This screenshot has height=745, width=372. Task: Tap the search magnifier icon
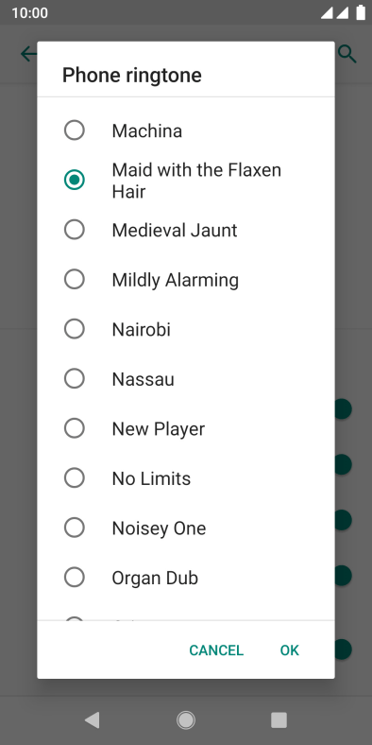click(347, 54)
